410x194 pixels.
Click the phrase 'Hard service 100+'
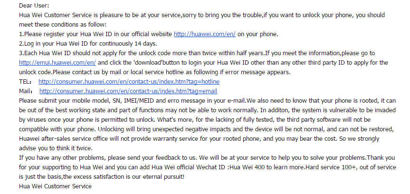tap(331, 167)
